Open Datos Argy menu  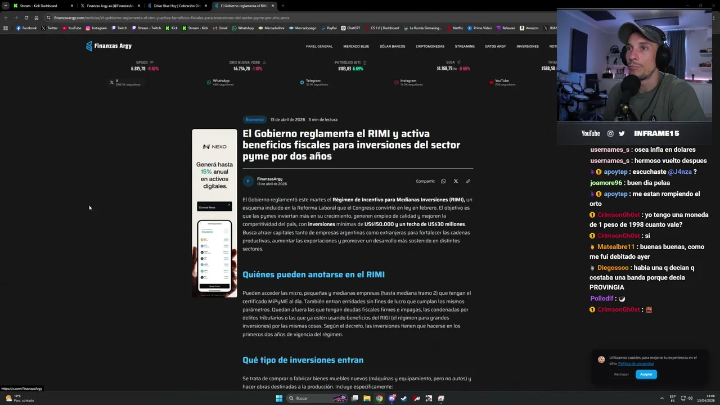(x=495, y=46)
